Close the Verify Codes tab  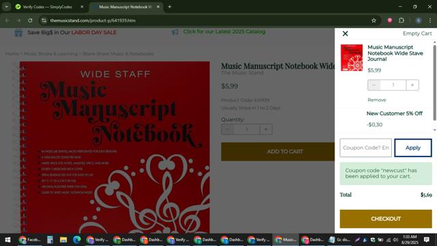[x=82, y=7]
